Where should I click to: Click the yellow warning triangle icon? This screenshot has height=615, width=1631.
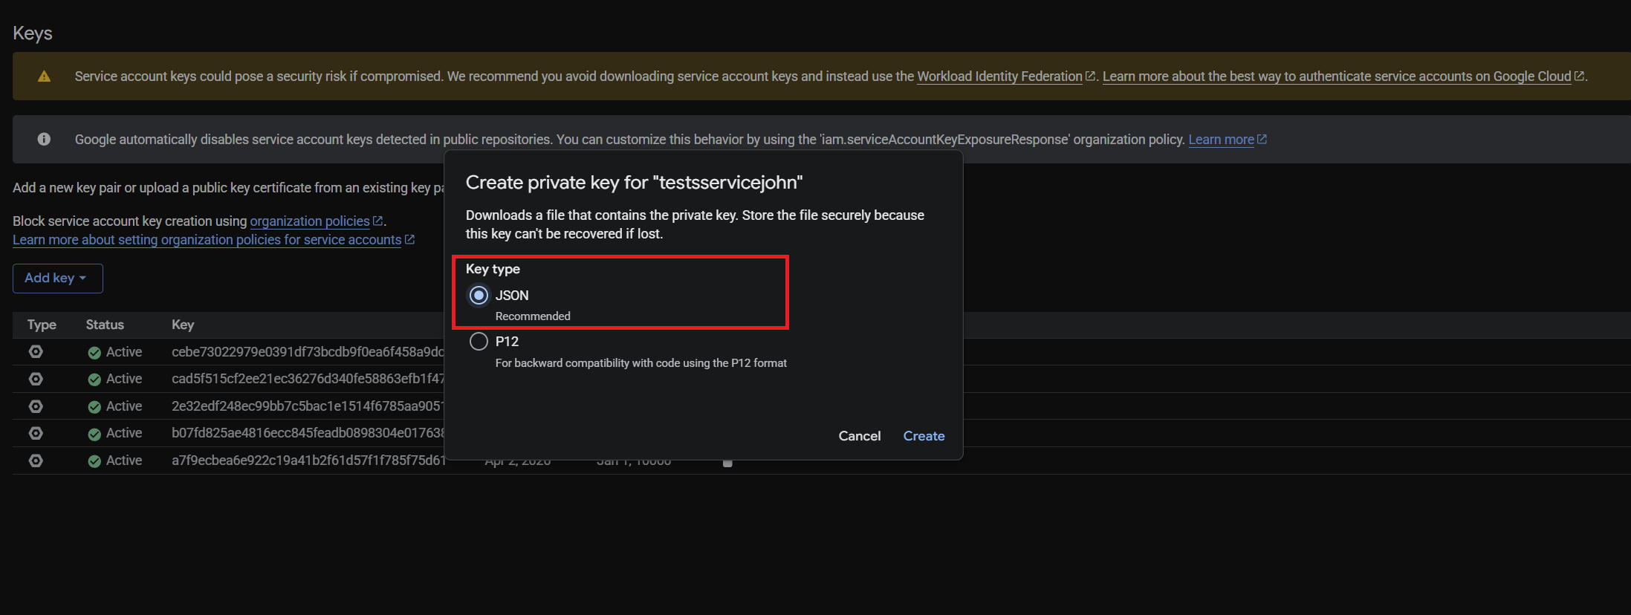[x=45, y=77]
